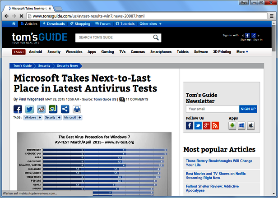Click in the Your email newsletter field
The height and width of the screenshot is (198, 278).
(212, 109)
